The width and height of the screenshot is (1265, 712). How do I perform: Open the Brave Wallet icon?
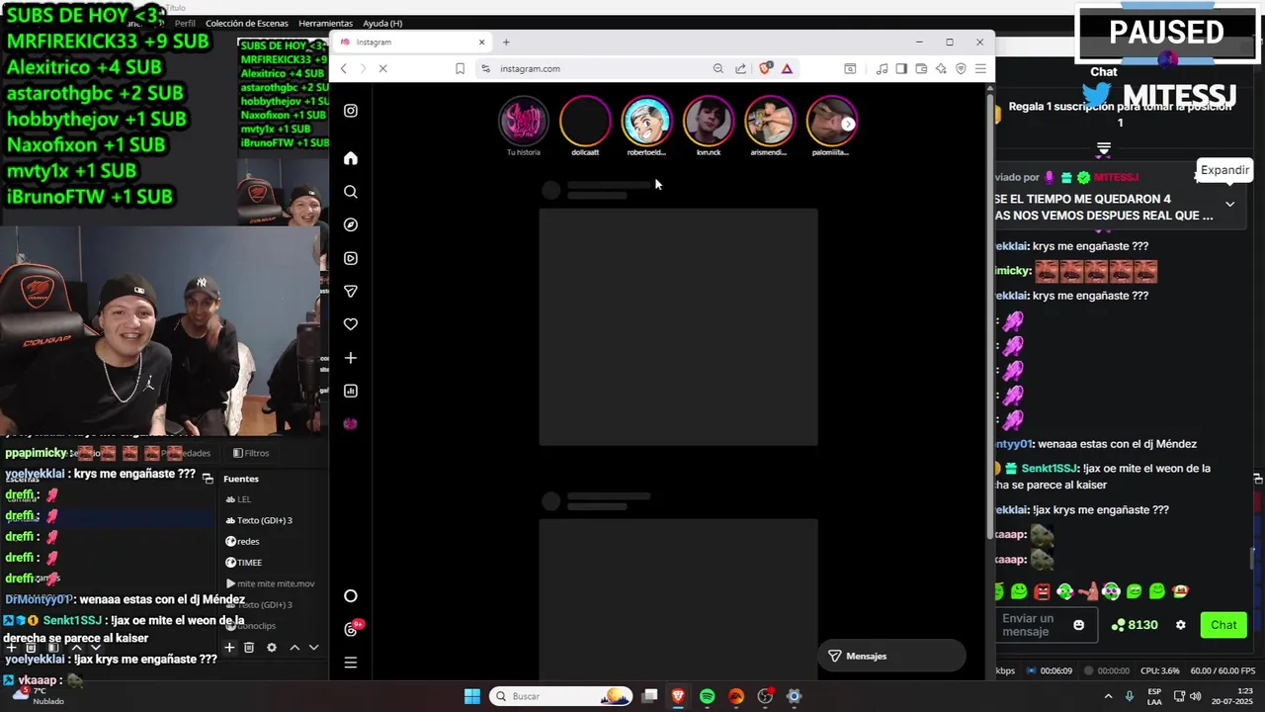[921, 68]
